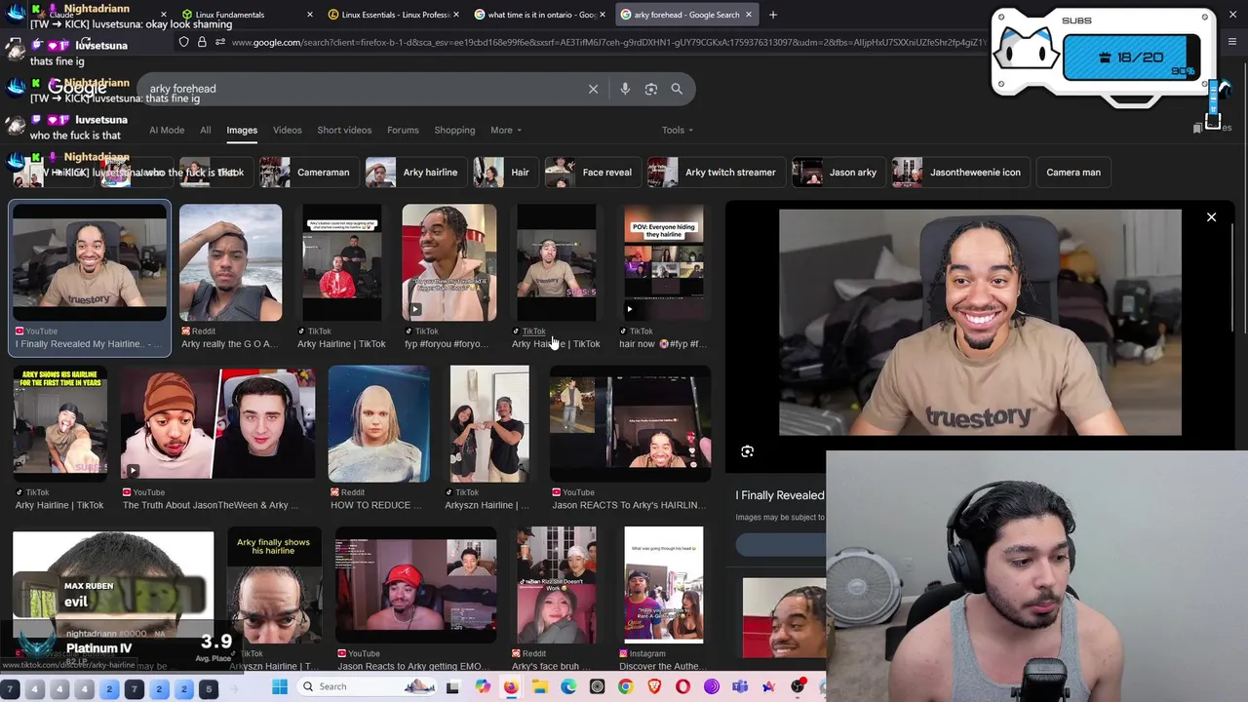Open the Short videos tab
The image size is (1248, 702).
click(x=344, y=130)
